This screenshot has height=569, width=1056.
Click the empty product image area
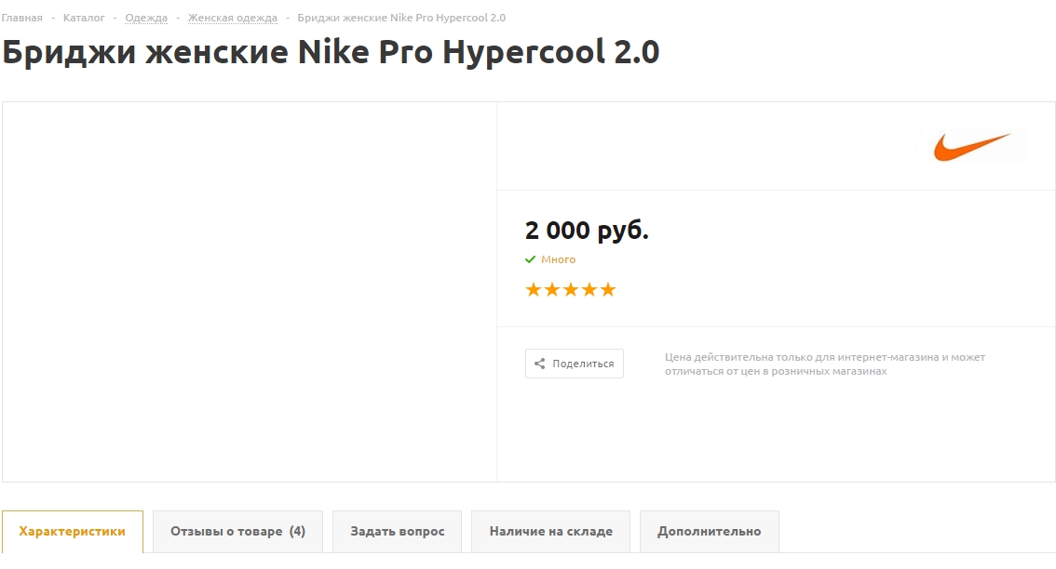click(x=250, y=292)
